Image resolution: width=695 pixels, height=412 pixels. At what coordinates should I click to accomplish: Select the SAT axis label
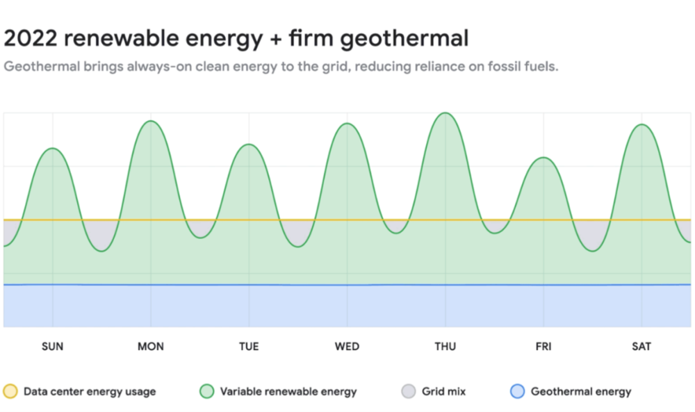(x=641, y=346)
